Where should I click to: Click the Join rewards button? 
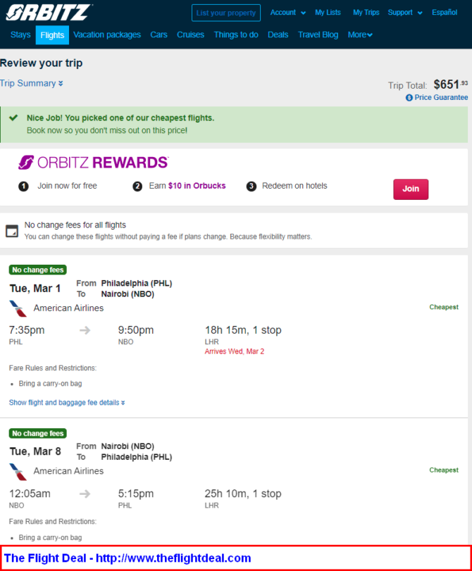coord(411,189)
